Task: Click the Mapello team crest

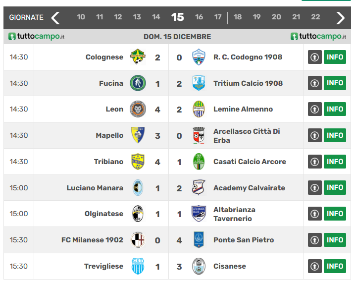Action: 138,135
